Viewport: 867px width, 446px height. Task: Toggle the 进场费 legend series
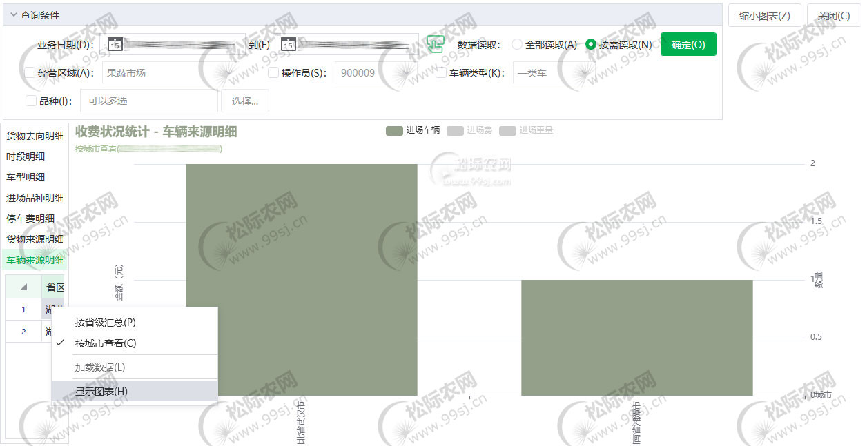[x=469, y=130]
